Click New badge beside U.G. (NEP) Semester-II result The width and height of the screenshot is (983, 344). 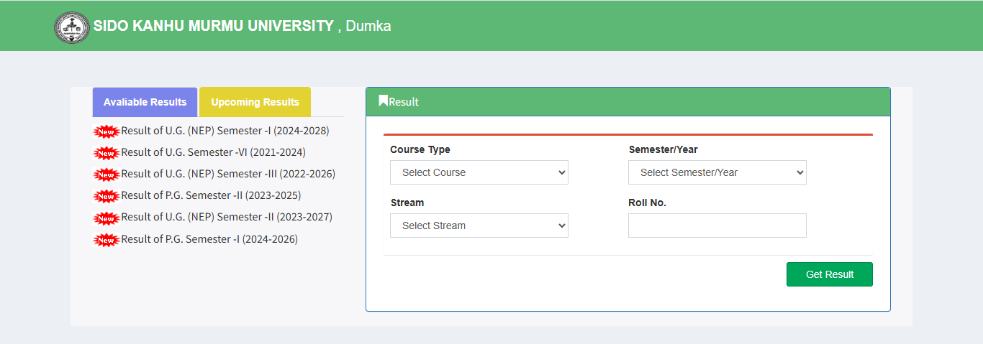click(107, 218)
